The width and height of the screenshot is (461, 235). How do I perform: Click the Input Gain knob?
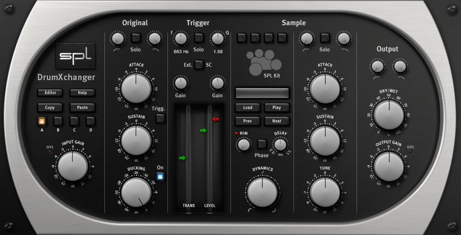coord(72,166)
